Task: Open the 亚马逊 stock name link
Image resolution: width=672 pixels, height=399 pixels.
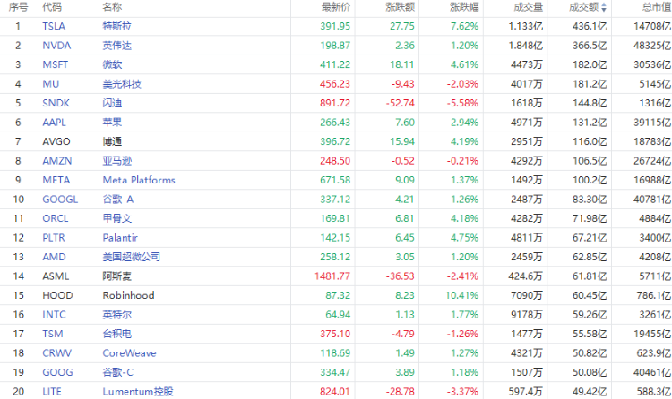Action: tap(117, 161)
